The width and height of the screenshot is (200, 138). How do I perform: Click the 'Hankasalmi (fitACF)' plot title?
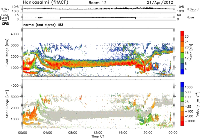pos(45,2)
